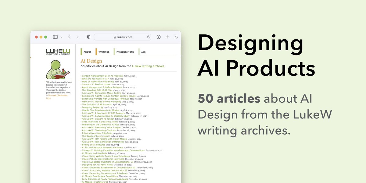366x183 pixels.
Task: Show downloads using the download arrow icon
Action: [159, 37]
